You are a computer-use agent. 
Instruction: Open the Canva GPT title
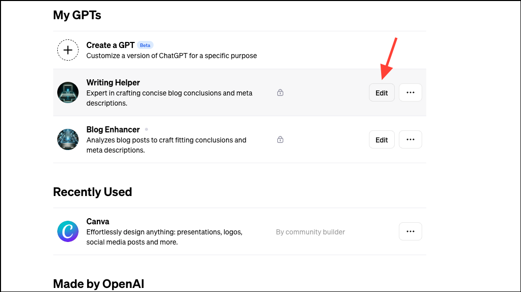(x=98, y=221)
